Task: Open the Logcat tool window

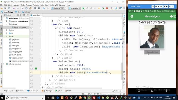Action: (x=8, y=91)
